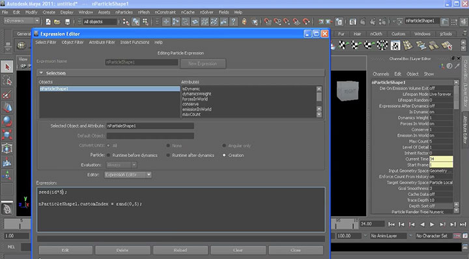Toggle the auto keyframe button
The width and height of the screenshot is (469, 259).
click(457, 236)
